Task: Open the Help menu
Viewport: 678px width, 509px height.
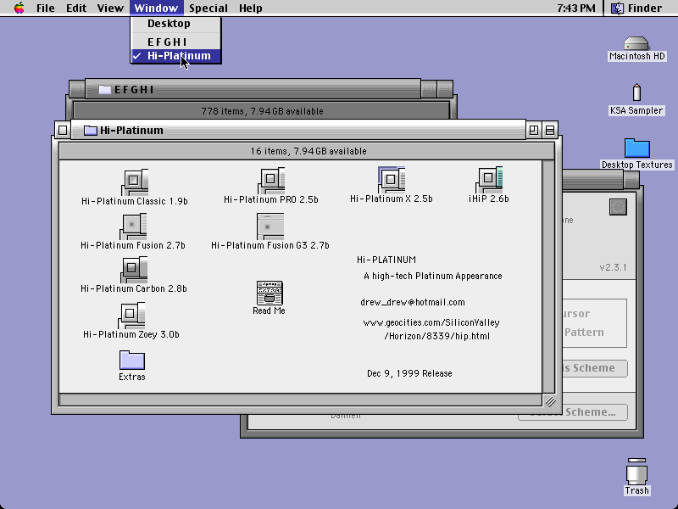Action: 250,8
